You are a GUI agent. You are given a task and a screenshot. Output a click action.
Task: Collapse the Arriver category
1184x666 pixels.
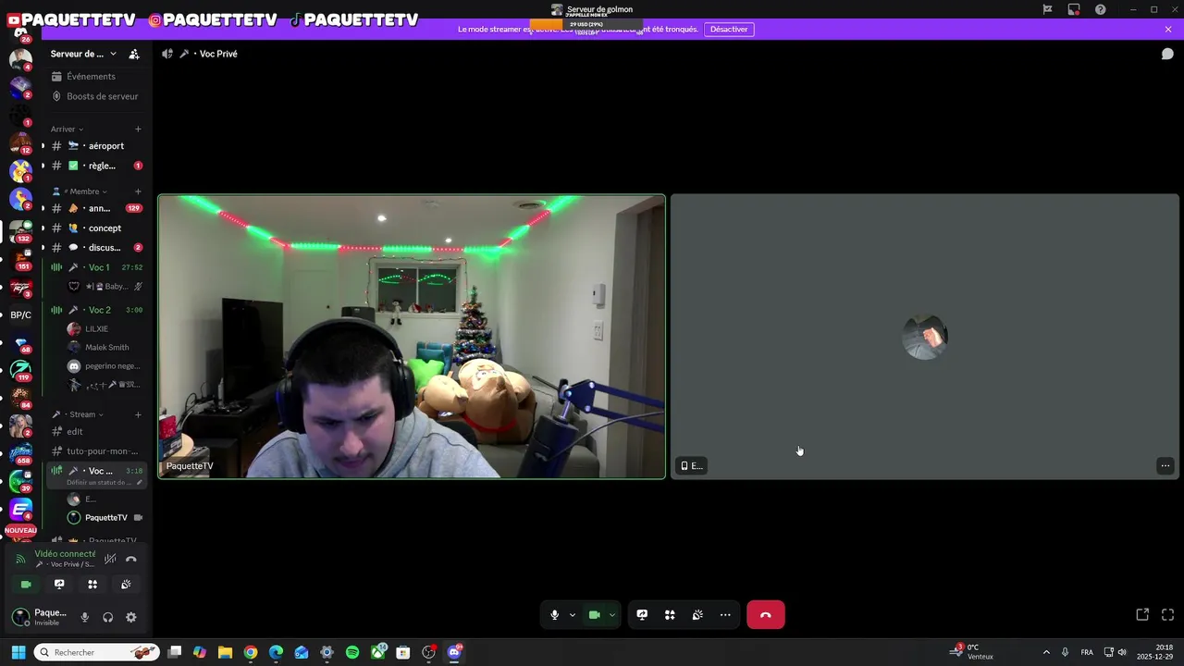(67, 129)
